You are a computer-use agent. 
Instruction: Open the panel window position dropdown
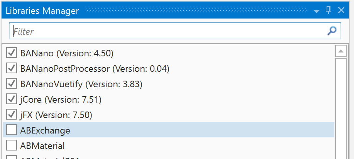click(x=317, y=11)
